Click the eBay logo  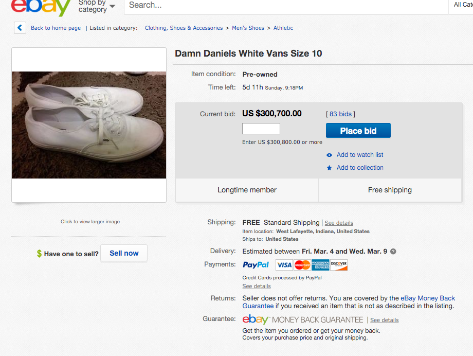coord(41,6)
